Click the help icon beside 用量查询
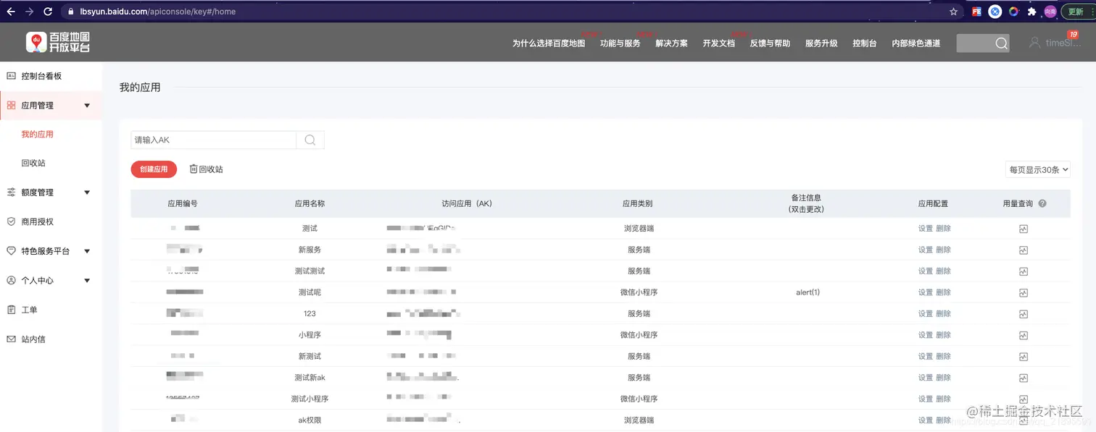The image size is (1096, 432). (x=1042, y=203)
